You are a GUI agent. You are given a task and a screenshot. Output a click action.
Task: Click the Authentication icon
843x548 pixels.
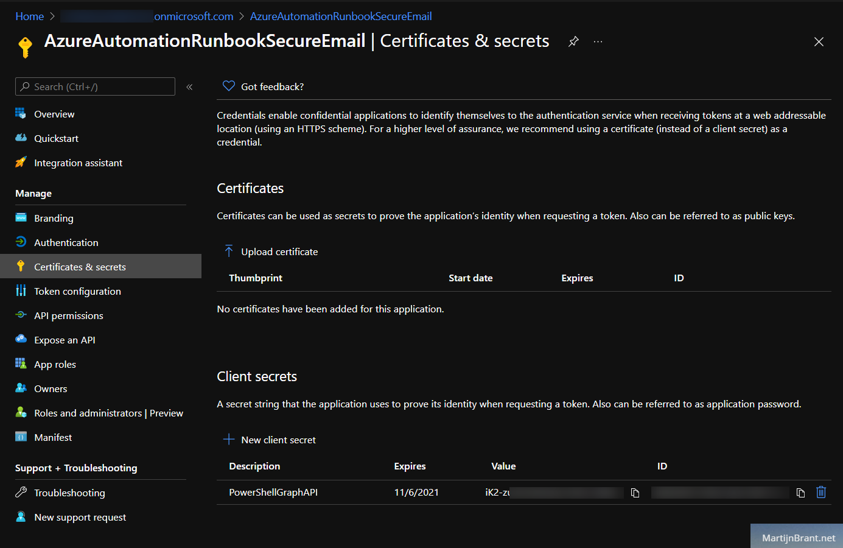point(21,242)
